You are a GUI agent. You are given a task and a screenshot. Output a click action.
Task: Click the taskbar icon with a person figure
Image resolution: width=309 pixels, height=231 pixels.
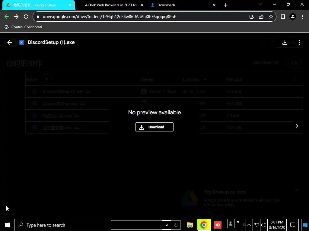coord(231,224)
